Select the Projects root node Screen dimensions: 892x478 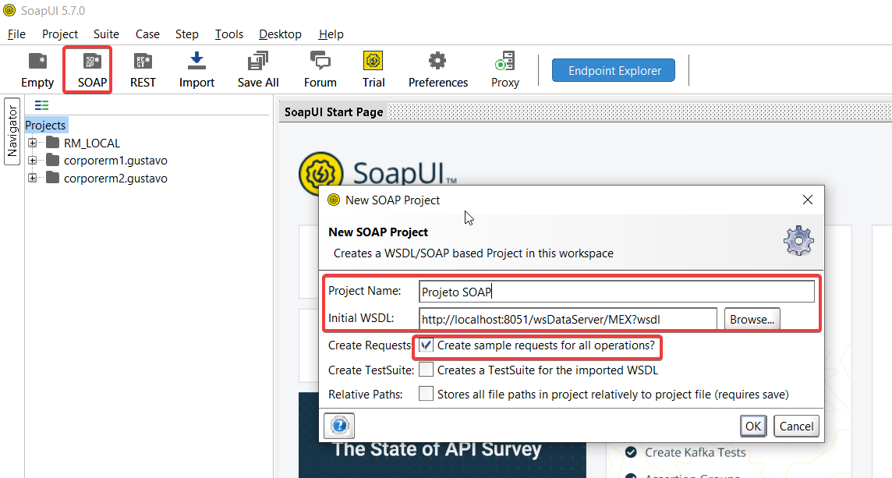(x=45, y=126)
